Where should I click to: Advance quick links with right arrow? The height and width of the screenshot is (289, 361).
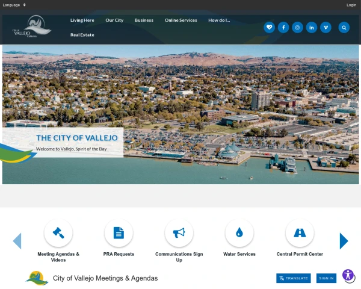[x=344, y=241]
